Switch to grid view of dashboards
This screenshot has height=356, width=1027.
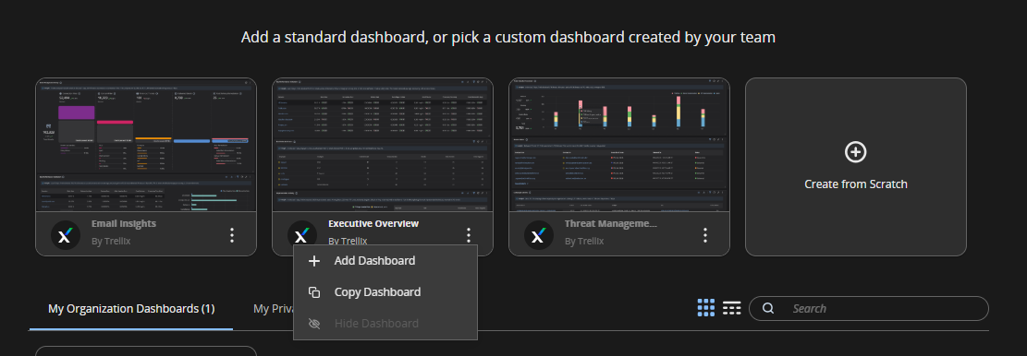pyautogui.click(x=706, y=308)
